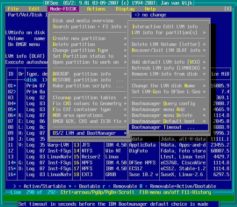Expand Create new partition submenu
Screen dimensions: 237x207
[x=89, y=38]
